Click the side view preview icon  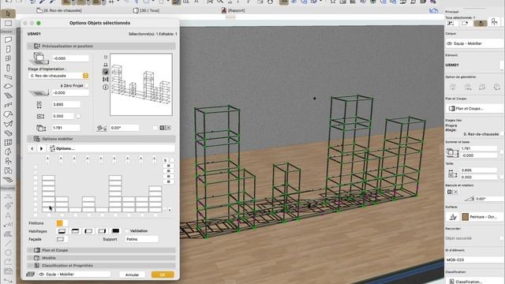[105, 65]
